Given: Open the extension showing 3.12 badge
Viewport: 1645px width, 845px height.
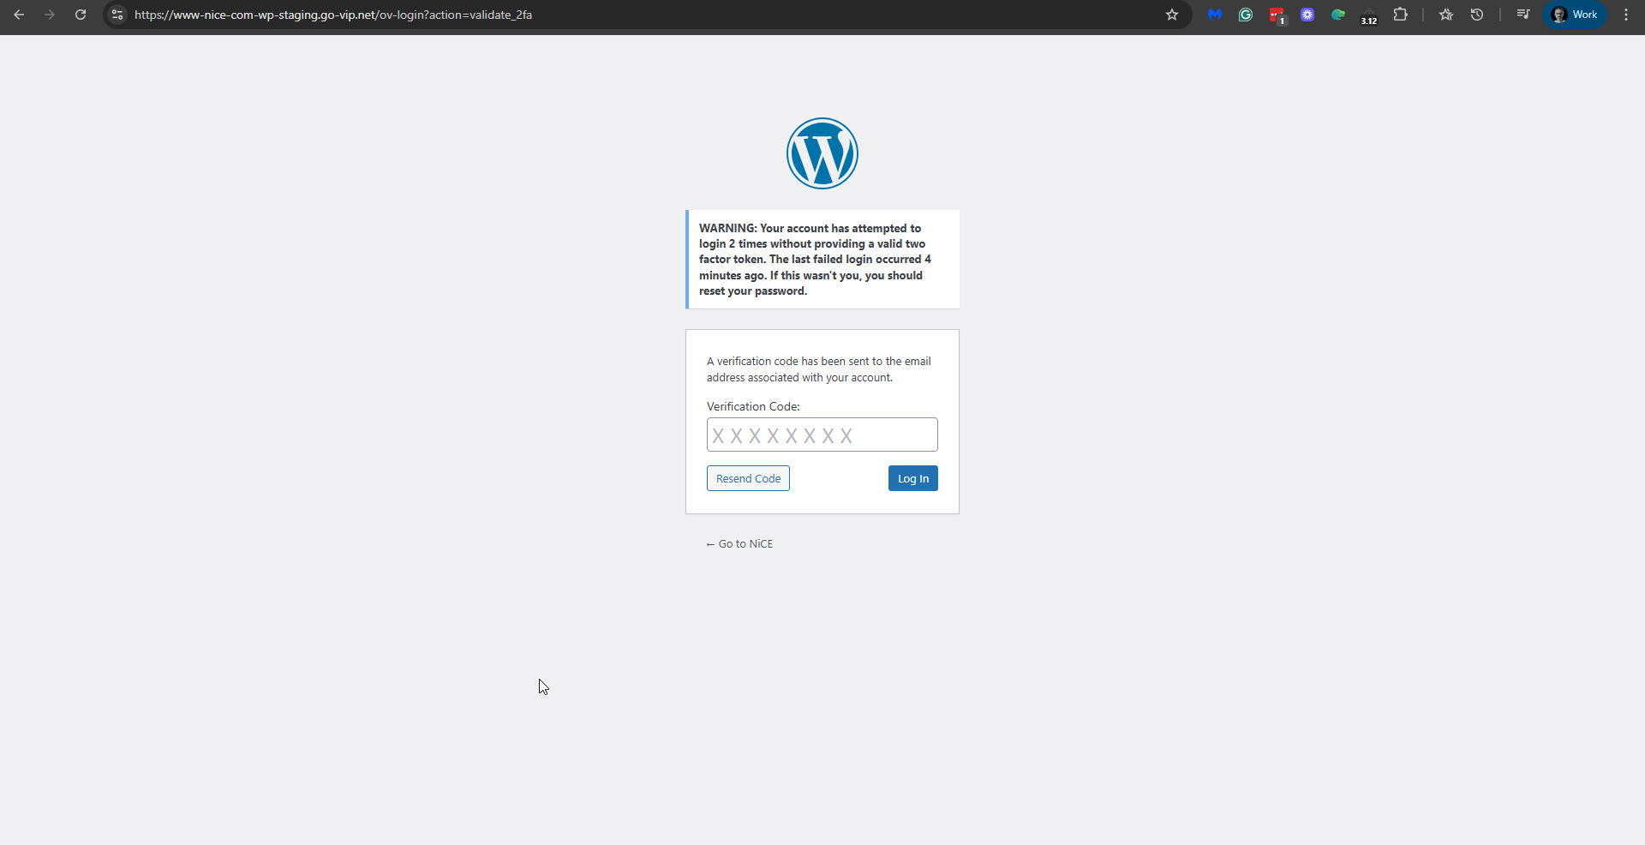Looking at the screenshot, I should click(x=1369, y=16).
